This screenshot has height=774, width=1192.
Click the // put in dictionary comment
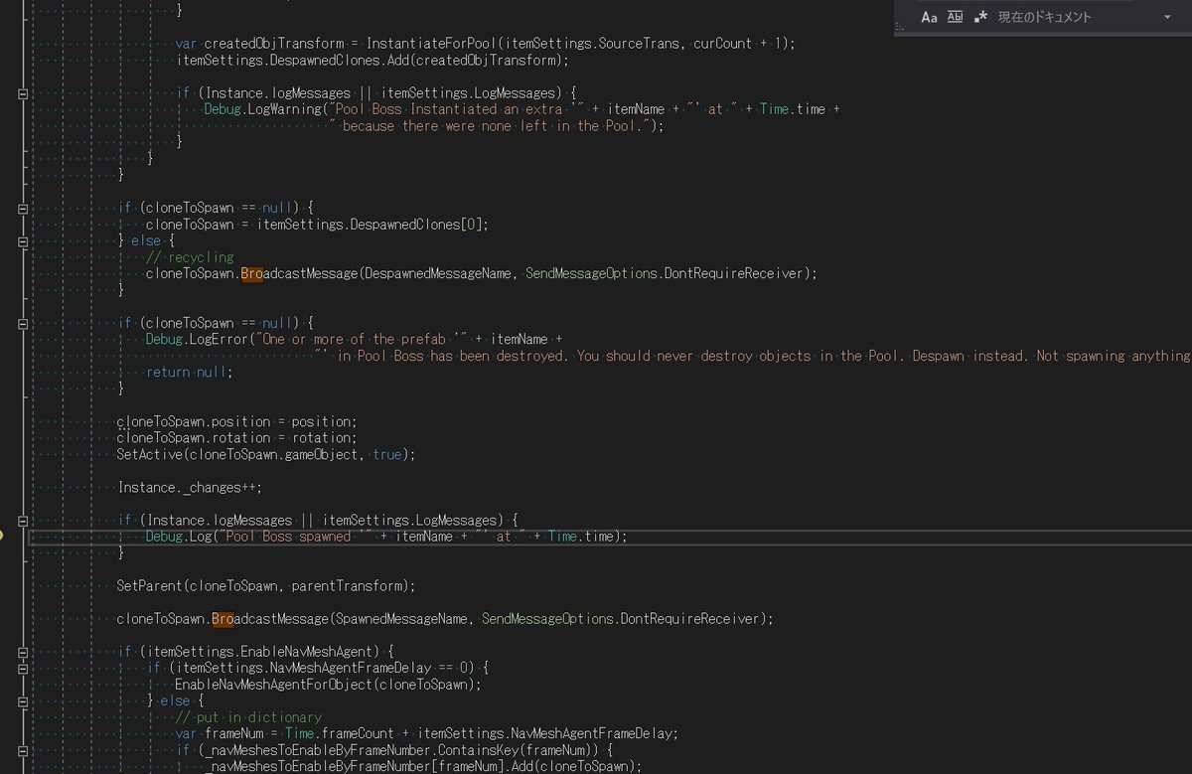click(x=248, y=717)
